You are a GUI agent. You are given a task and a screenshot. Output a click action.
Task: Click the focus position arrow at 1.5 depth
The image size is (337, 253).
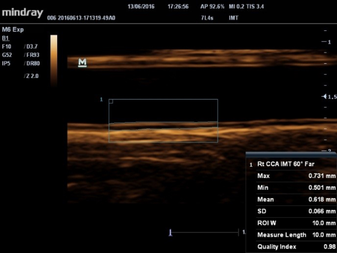click(324, 97)
